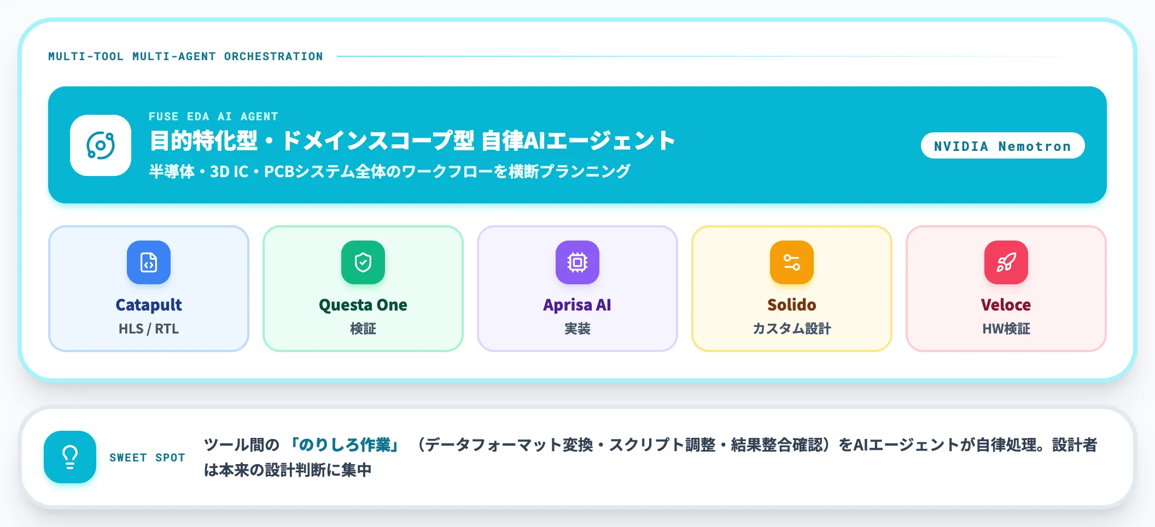This screenshot has height=527, width=1155.
Task: Click the Solido カスタム設計 subtitle
Action: click(x=792, y=329)
